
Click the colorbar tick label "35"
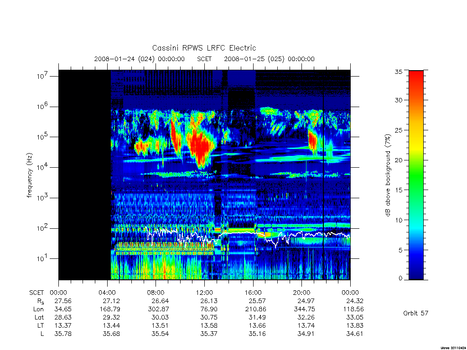coord(398,72)
